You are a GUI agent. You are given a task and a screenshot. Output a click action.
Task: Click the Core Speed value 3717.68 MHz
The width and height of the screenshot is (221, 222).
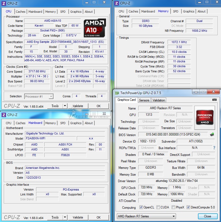(37, 71)
